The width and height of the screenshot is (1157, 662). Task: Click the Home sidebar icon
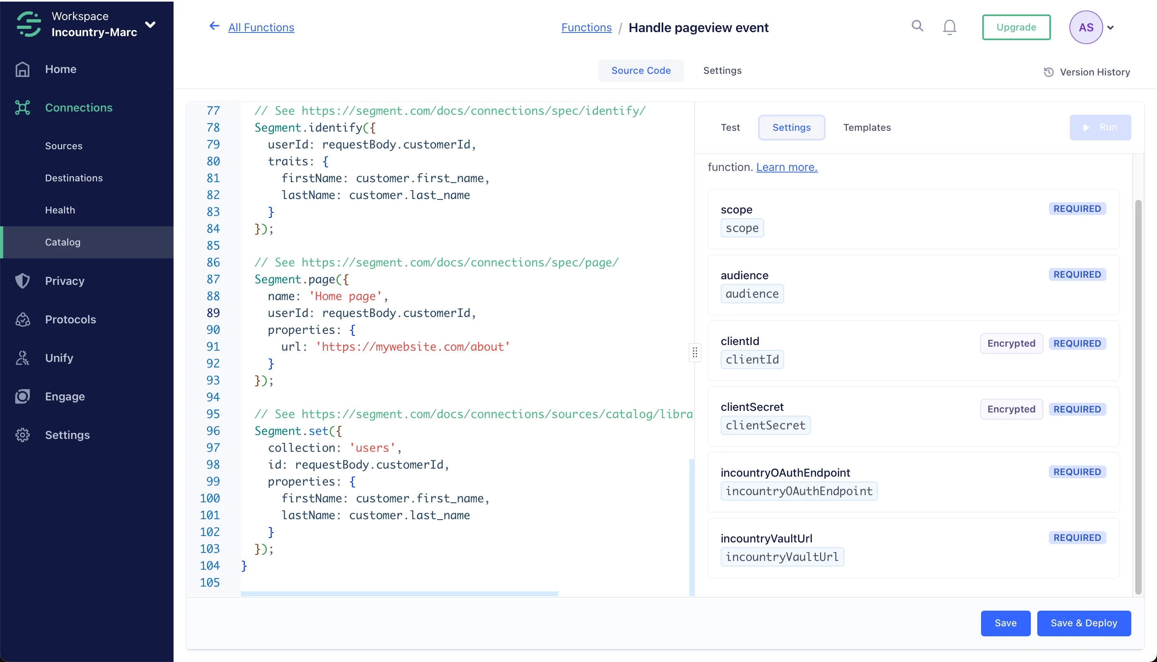coord(22,69)
